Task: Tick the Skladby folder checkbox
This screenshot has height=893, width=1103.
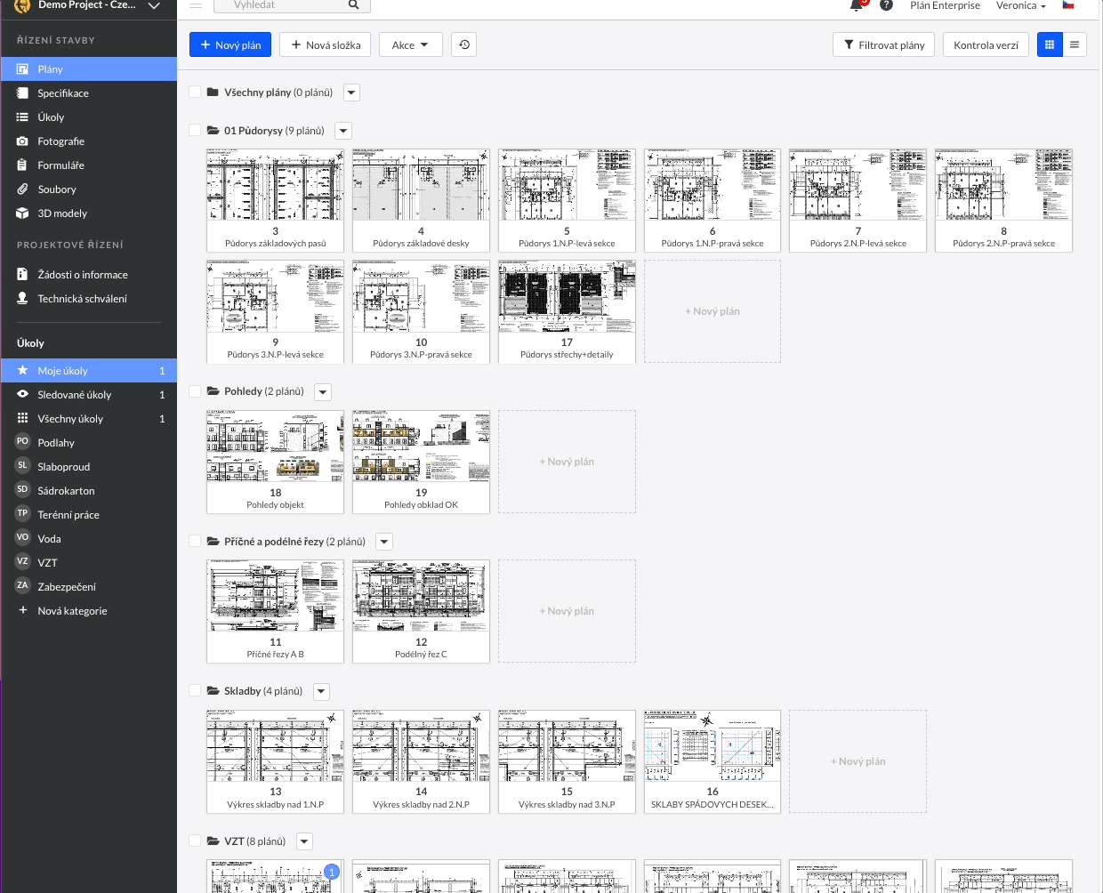Action: (x=195, y=690)
